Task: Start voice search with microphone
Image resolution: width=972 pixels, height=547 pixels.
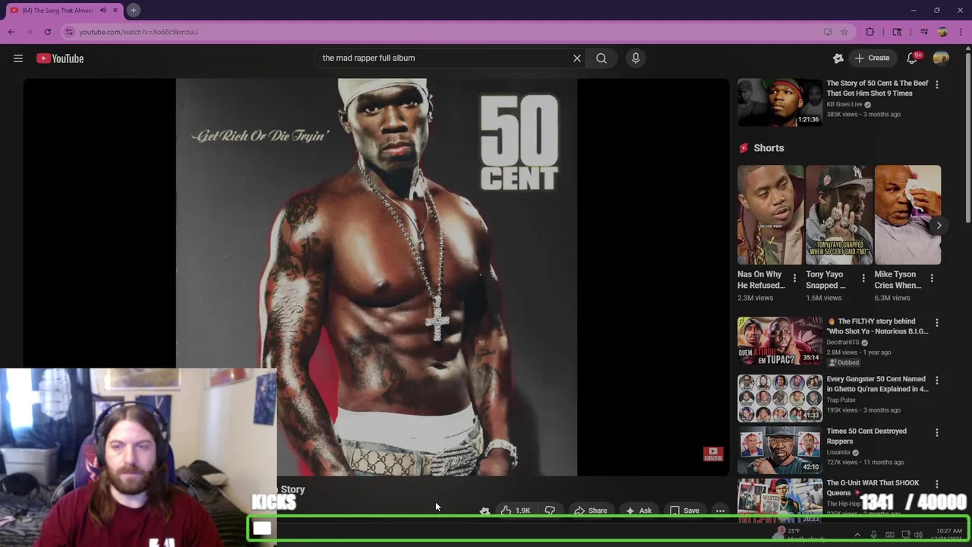Action: pyautogui.click(x=636, y=58)
